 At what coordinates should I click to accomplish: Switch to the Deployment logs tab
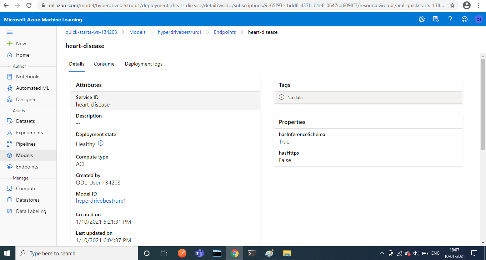point(144,64)
